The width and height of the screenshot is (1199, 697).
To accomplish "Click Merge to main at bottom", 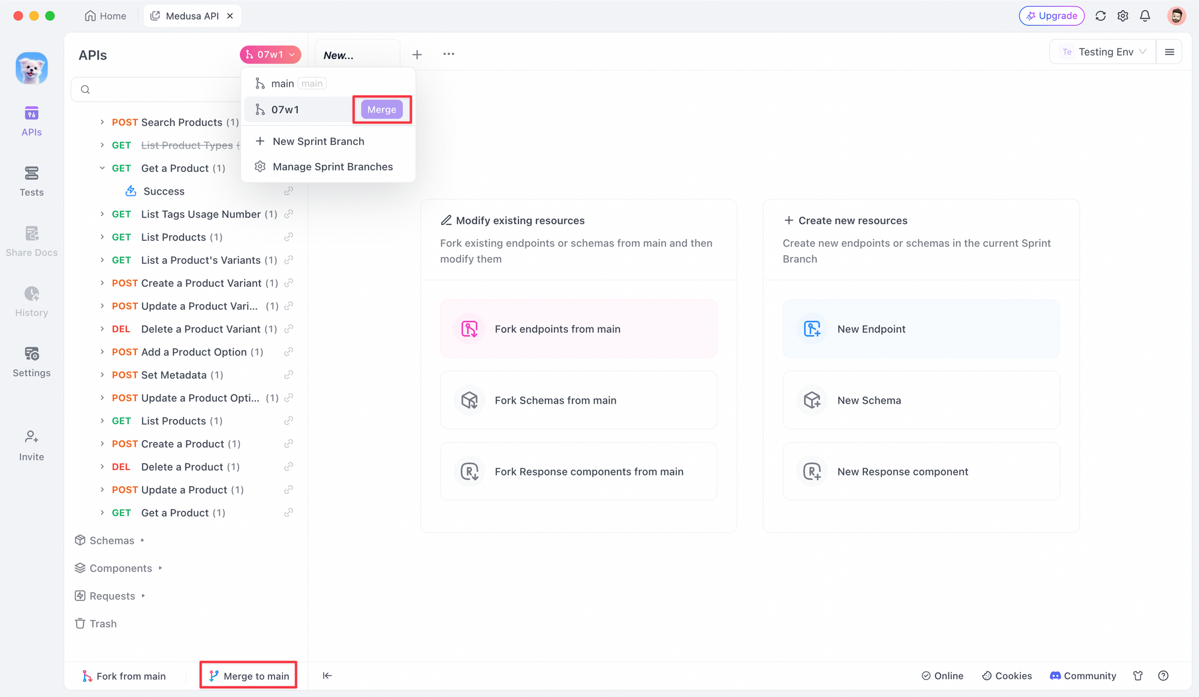I will (249, 676).
